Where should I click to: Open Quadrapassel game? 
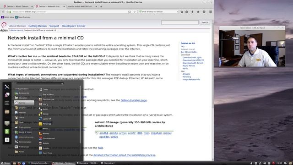(47, 138)
